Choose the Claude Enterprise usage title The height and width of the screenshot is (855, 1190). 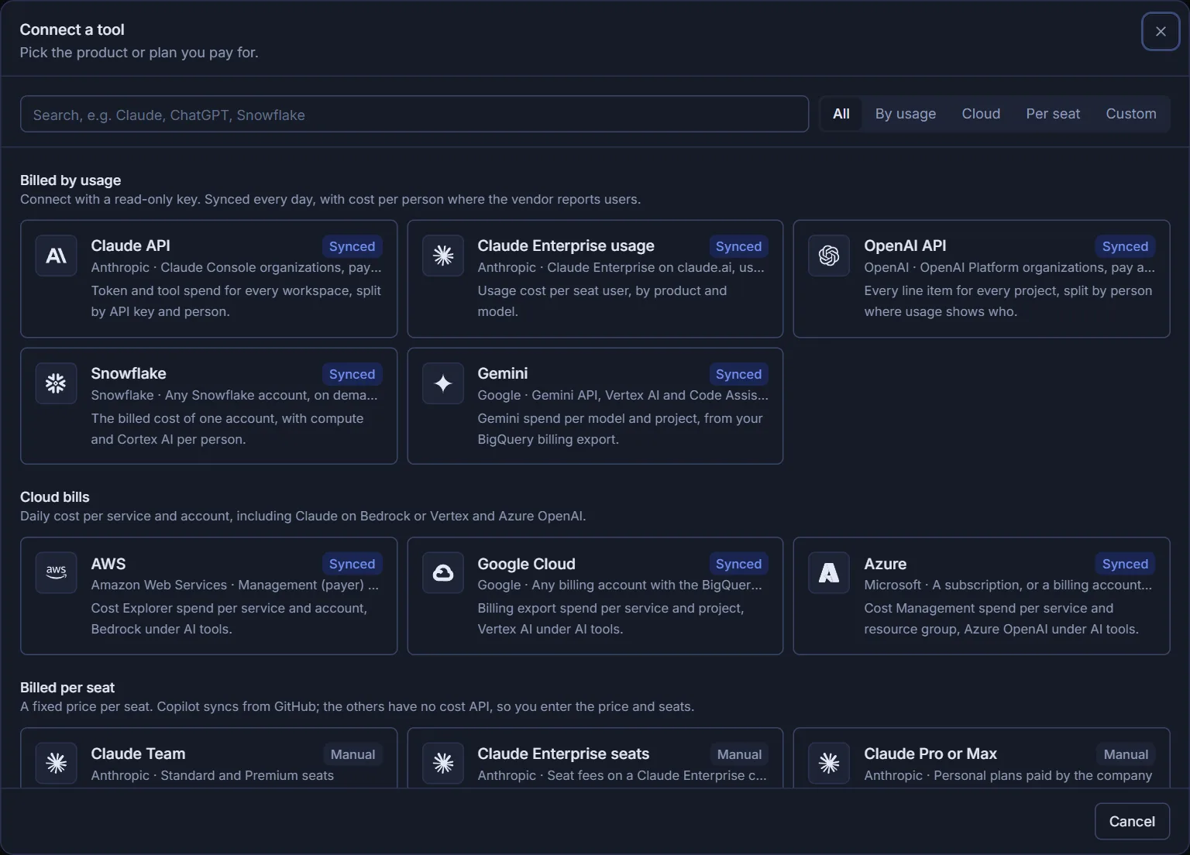[566, 246]
